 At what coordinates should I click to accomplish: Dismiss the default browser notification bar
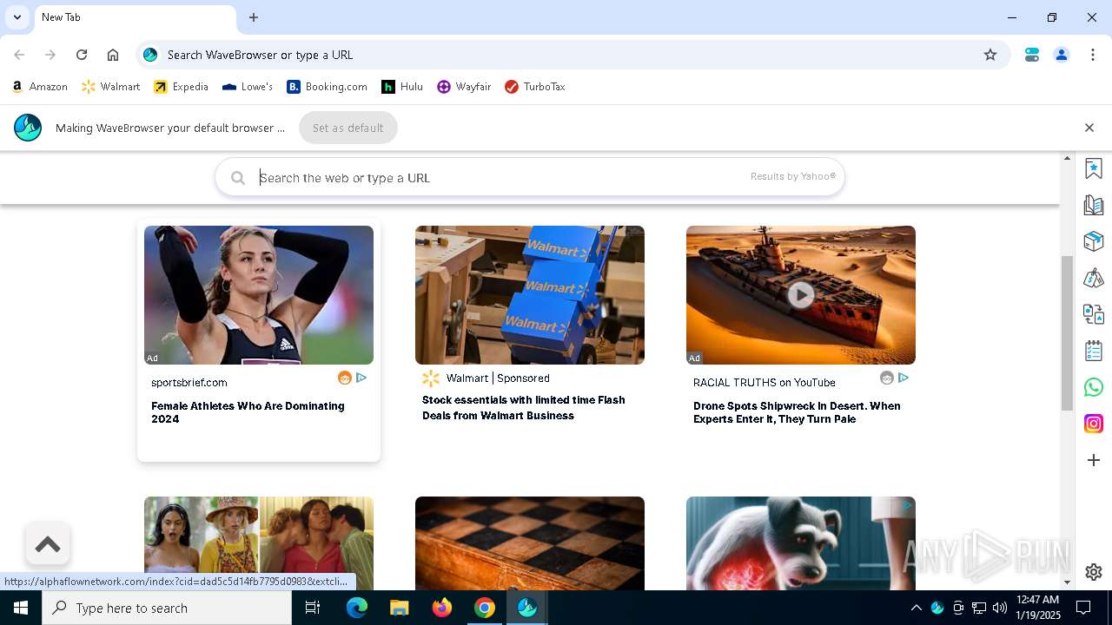tap(1089, 128)
